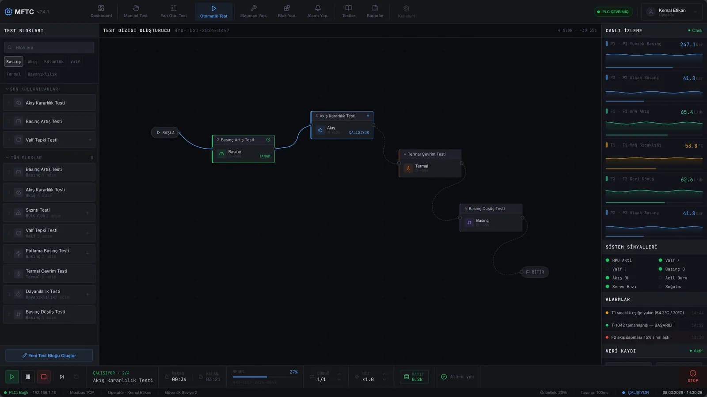The width and height of the screenshot is (707, 397).
Task: Click Basınç Artış Testi node check icon
Action: [x=268, y=140]
